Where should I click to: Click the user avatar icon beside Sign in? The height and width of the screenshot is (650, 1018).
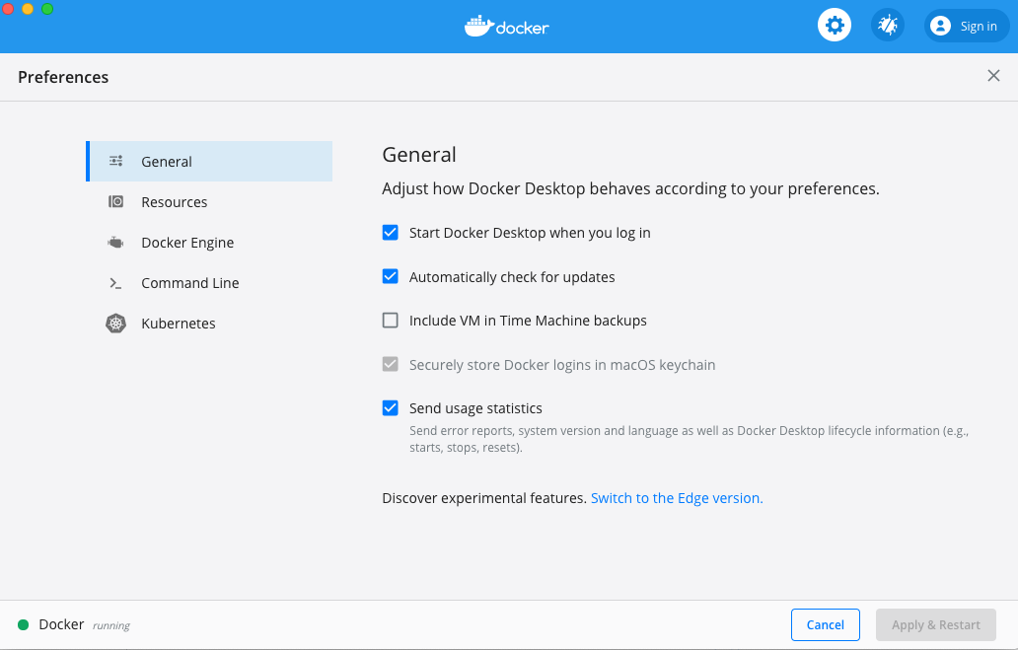tap(942, 26)
